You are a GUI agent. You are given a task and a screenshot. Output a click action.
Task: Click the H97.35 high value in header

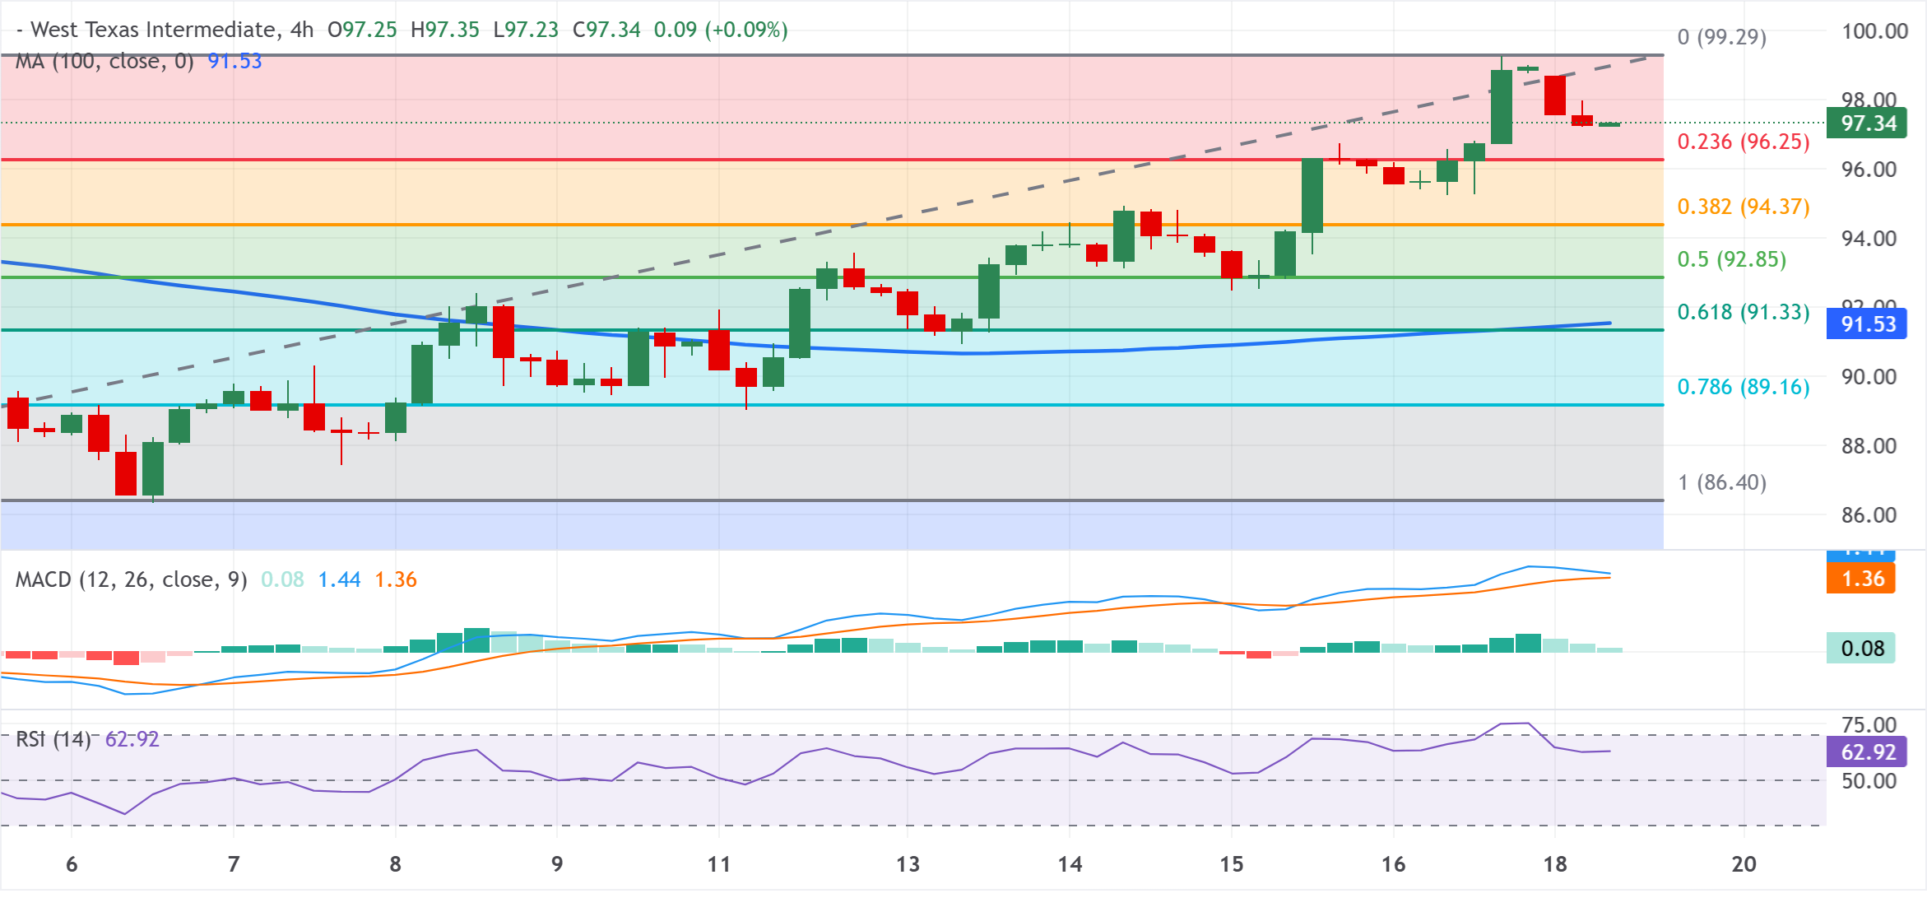[444, 30]
